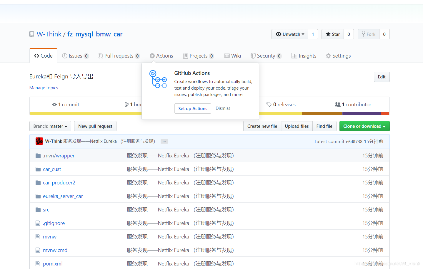
Task: Switch to the Insights tab
Action: [304, 56]
